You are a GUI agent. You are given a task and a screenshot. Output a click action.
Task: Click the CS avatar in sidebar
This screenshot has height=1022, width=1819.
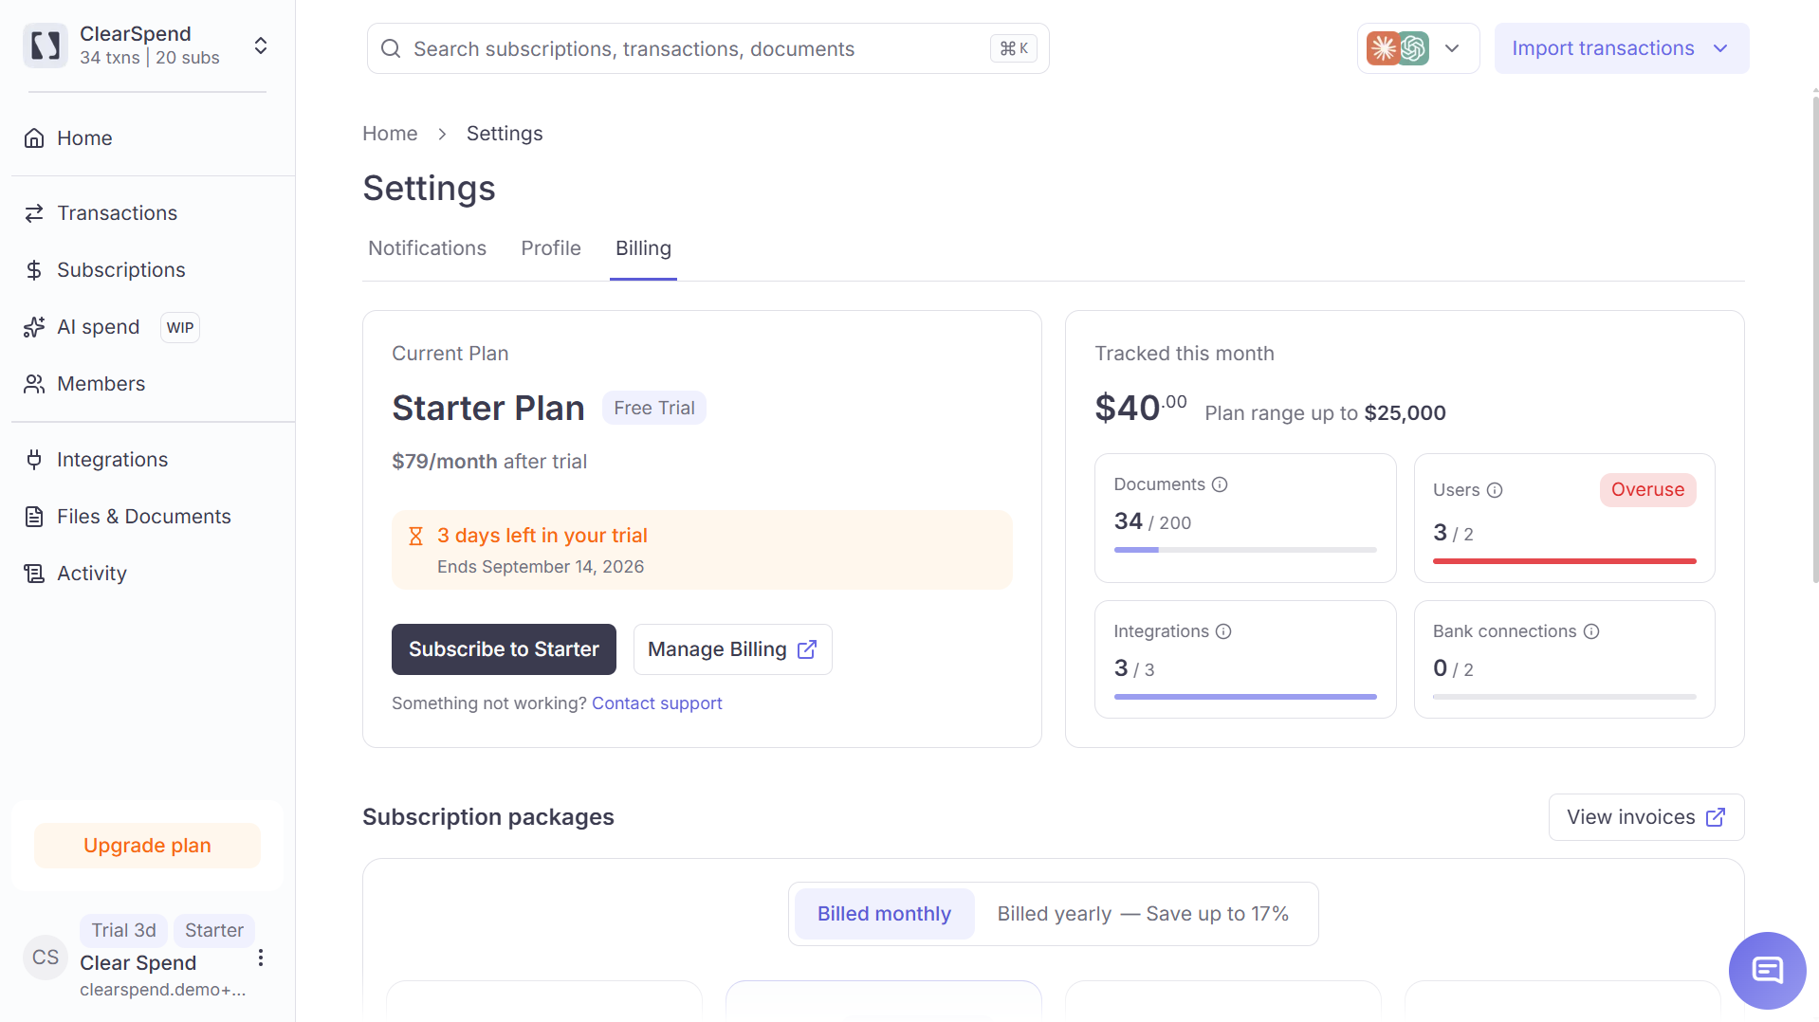pyautogui.click(x=46, y=958)
